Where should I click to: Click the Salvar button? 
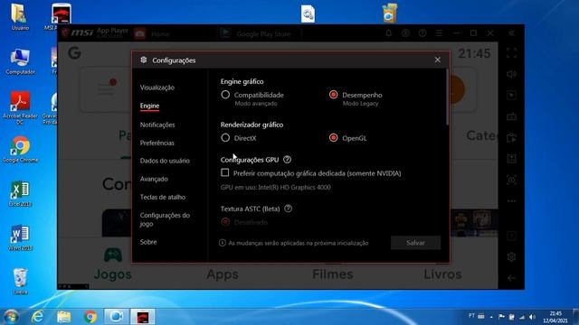(x=415, y=243)
